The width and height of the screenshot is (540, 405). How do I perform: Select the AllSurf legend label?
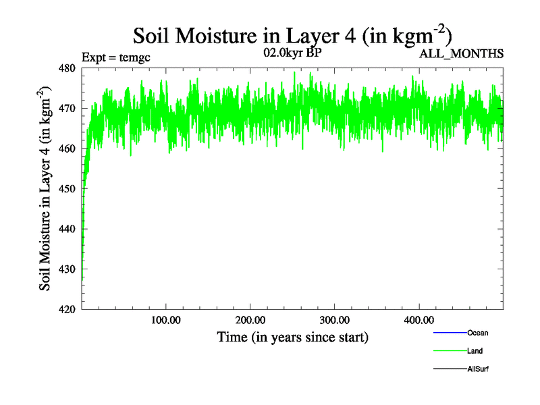click(479, 369)
